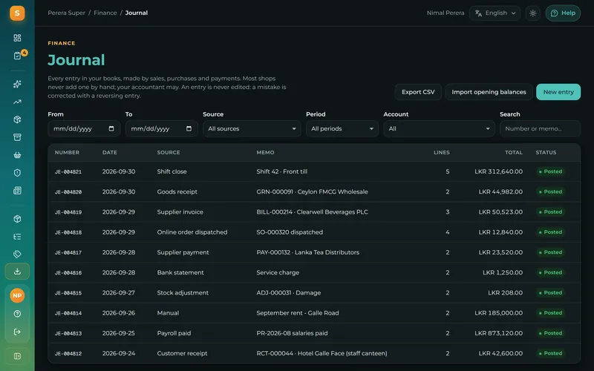Screen dimensions: 594x371
Task: Open journal entry JE-004820
Action: 68,192
